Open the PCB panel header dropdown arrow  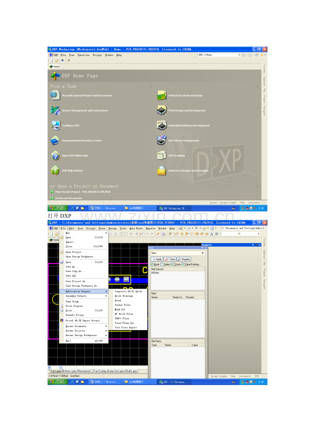[203, 248]
